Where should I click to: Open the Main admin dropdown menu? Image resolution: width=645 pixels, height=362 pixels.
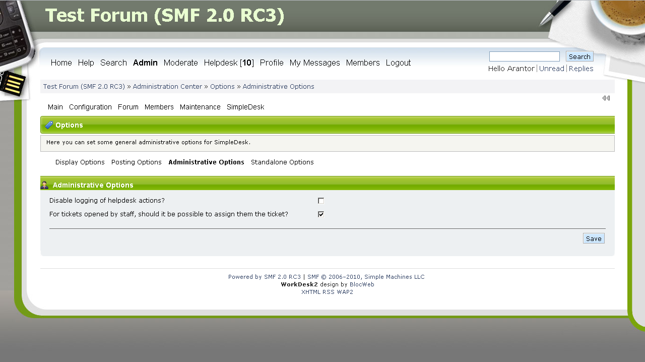[x=55, y=107]
